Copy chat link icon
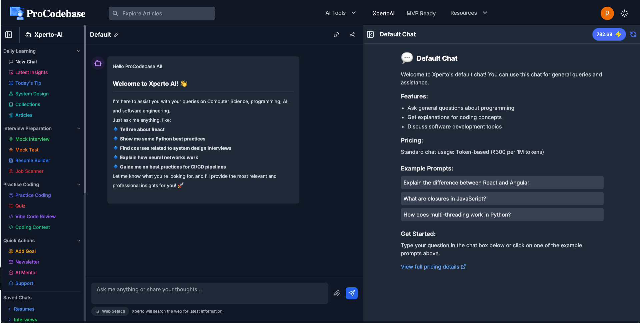The image size is (640, 323). click(336, 35)
